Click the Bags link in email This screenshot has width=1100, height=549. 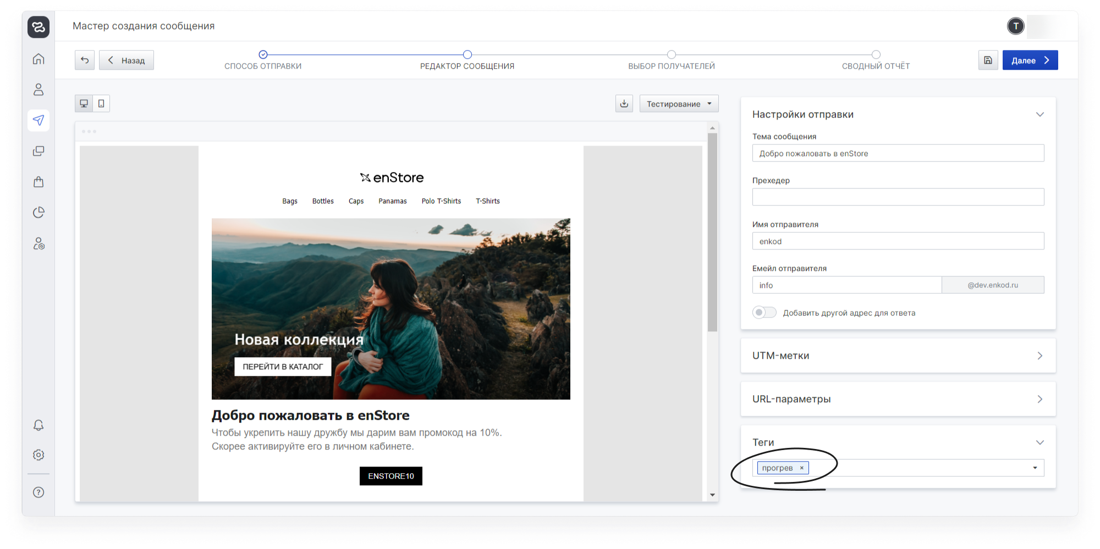[x=290, y=201]
